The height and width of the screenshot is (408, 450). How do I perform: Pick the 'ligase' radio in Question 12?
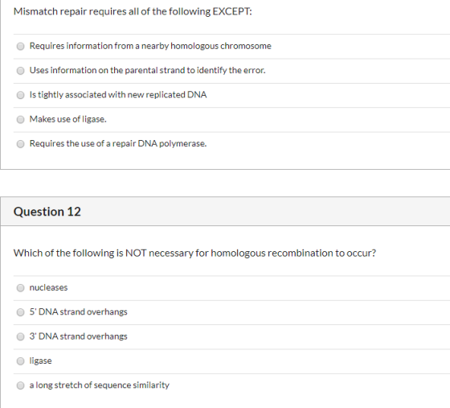pos(20,361)
